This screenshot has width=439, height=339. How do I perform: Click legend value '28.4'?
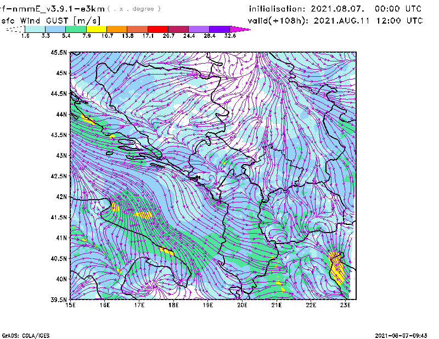pos(210,36)
